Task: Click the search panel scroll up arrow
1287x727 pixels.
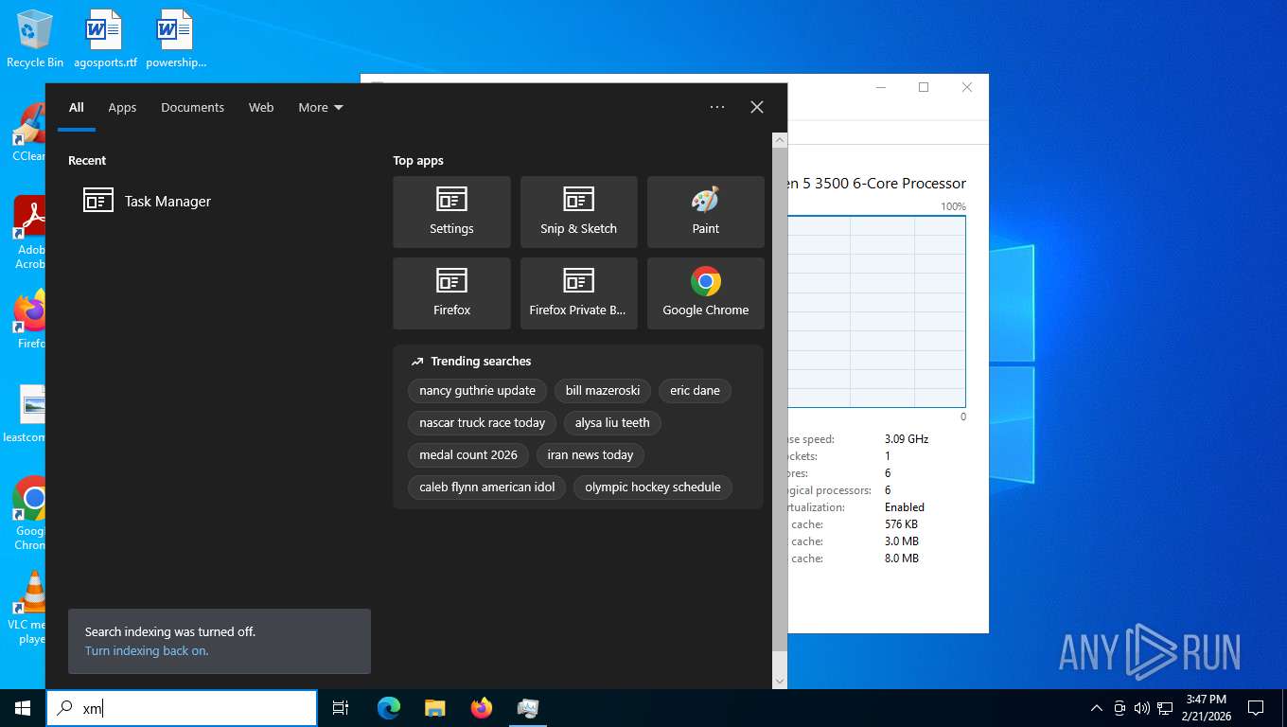Action: 780,140
